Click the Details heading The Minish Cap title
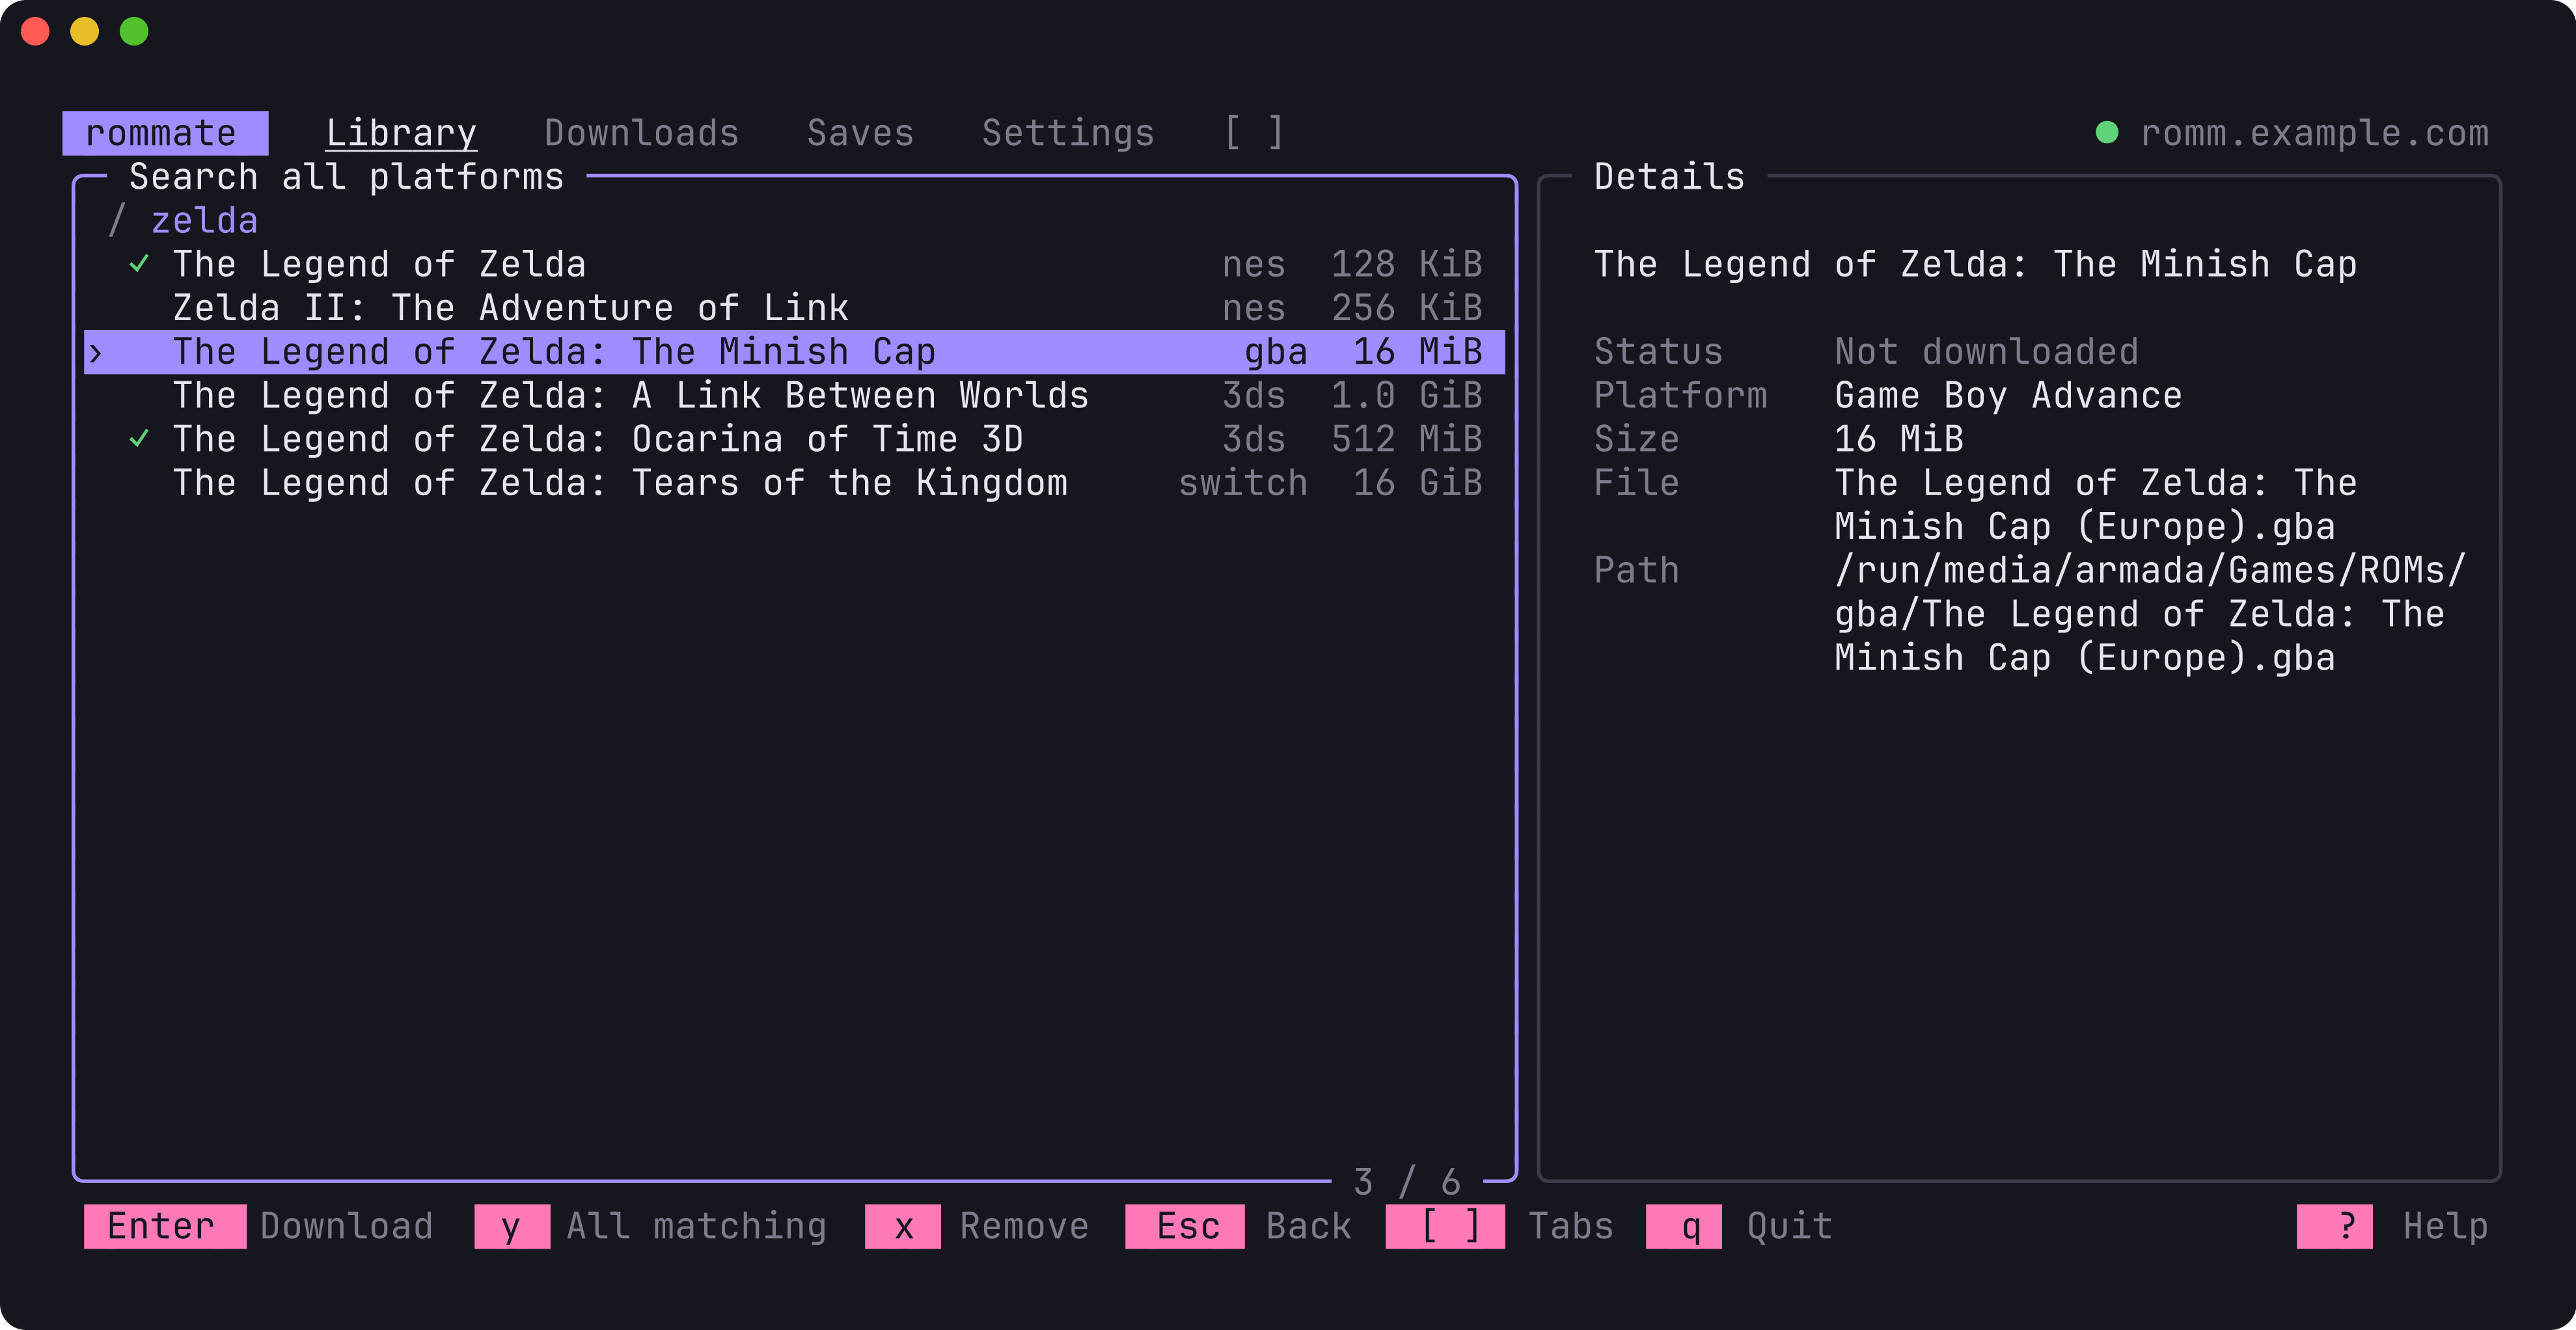This screenshot has width=2576, height=1330. tap(1975, 264)
